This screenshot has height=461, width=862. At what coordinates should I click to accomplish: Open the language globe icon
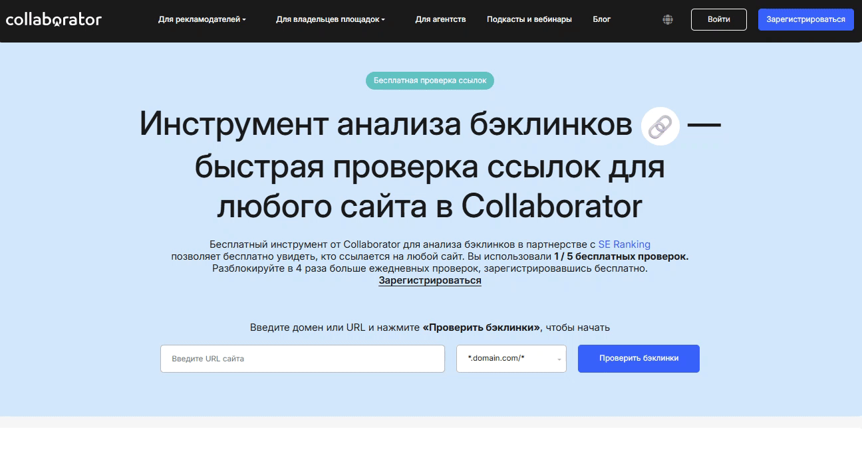coord(668,20)
